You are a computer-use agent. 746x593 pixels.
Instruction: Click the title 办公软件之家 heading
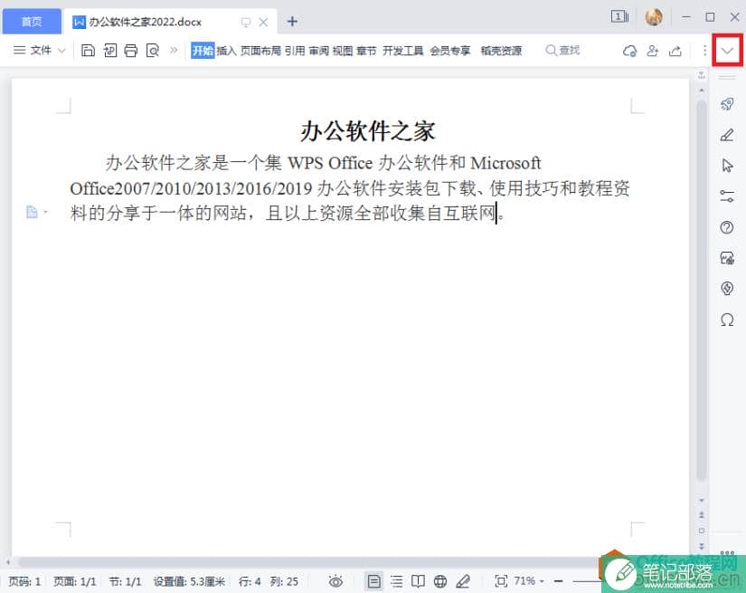pos(368,131)
